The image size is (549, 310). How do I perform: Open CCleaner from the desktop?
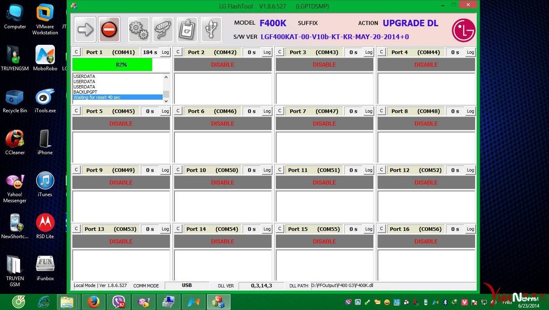coord(15,142)
